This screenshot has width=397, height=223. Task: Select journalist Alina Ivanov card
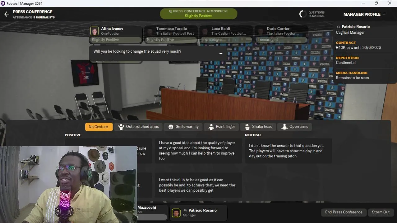coord(116,35)
